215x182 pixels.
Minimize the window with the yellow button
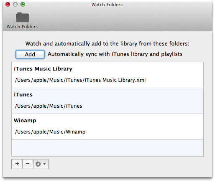(x=15, y=5)
